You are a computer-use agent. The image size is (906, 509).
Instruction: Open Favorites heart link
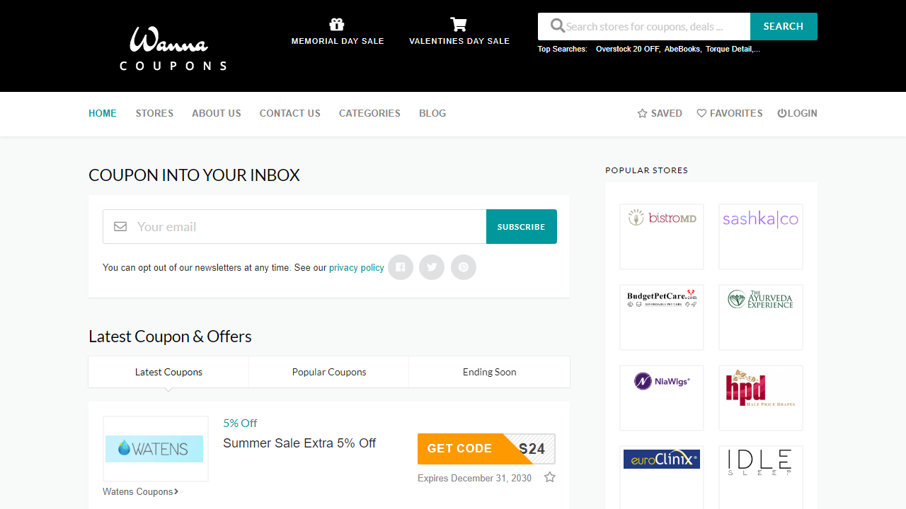[730, 113]
